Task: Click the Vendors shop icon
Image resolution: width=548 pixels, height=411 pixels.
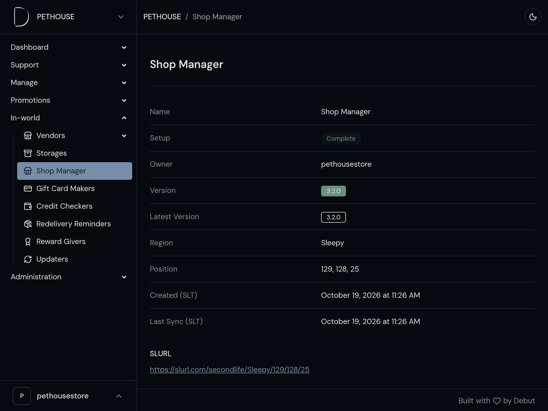Action: 28,136
